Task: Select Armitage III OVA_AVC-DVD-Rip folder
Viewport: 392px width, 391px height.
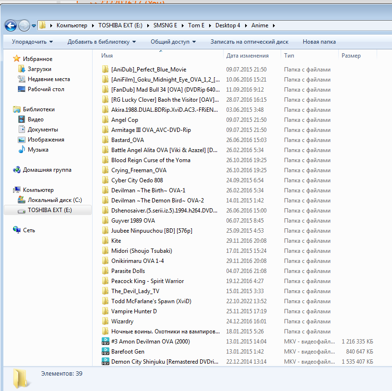Action: (151, 130)
